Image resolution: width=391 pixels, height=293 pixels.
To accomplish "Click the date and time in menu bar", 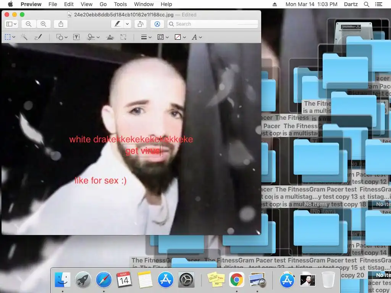I will click(311, 4).
